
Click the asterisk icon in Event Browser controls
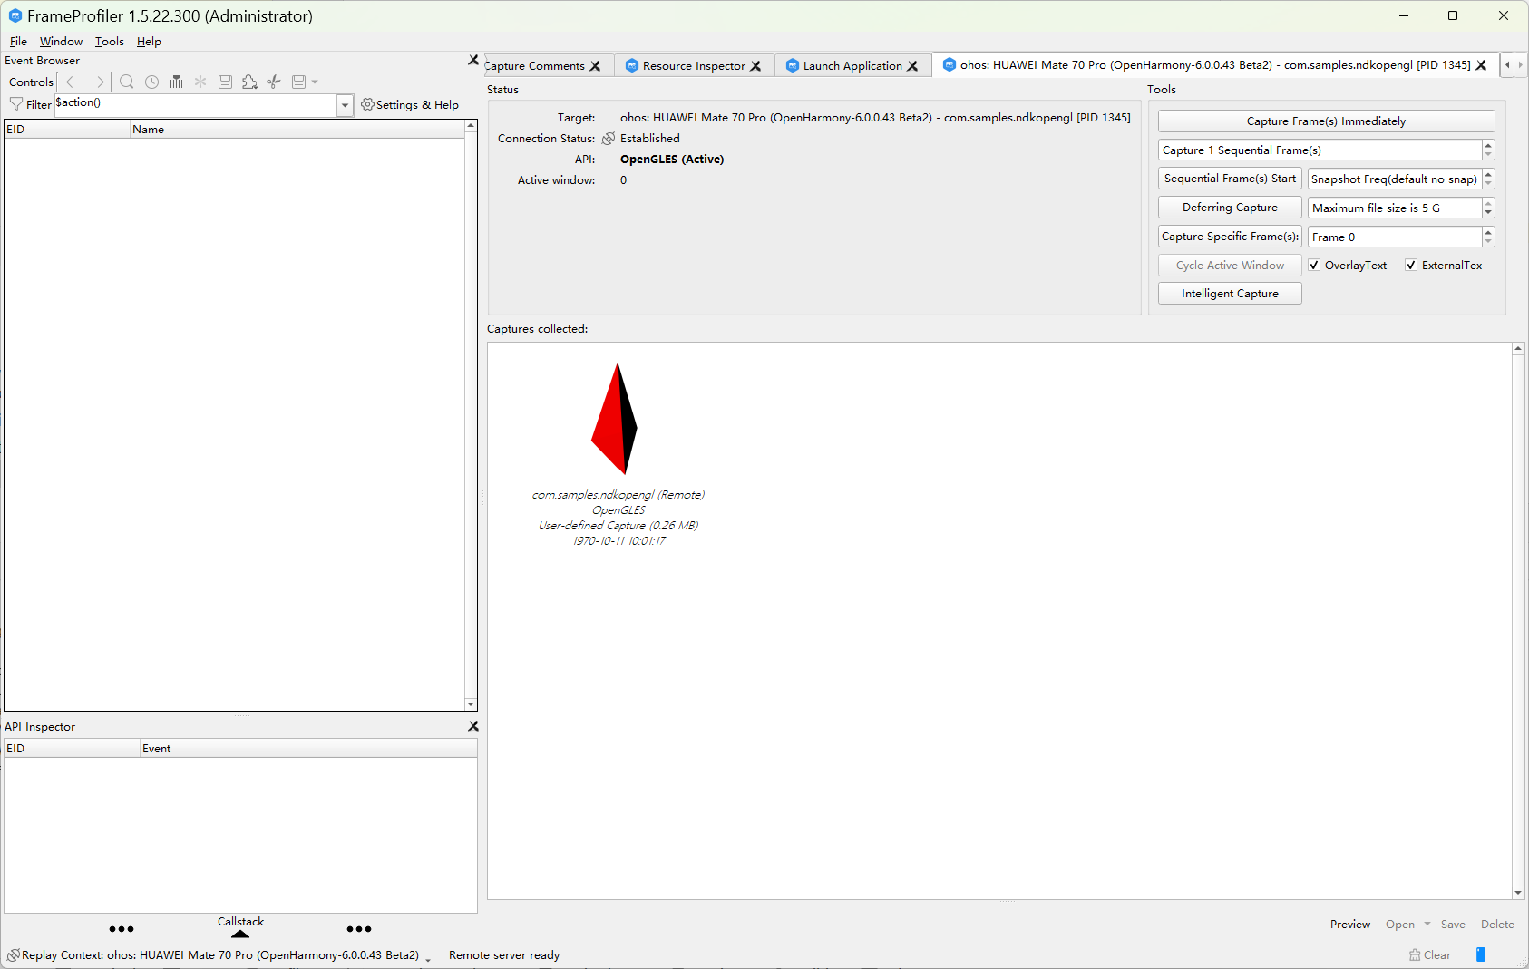pyautogui.click(x=200, y=82)
